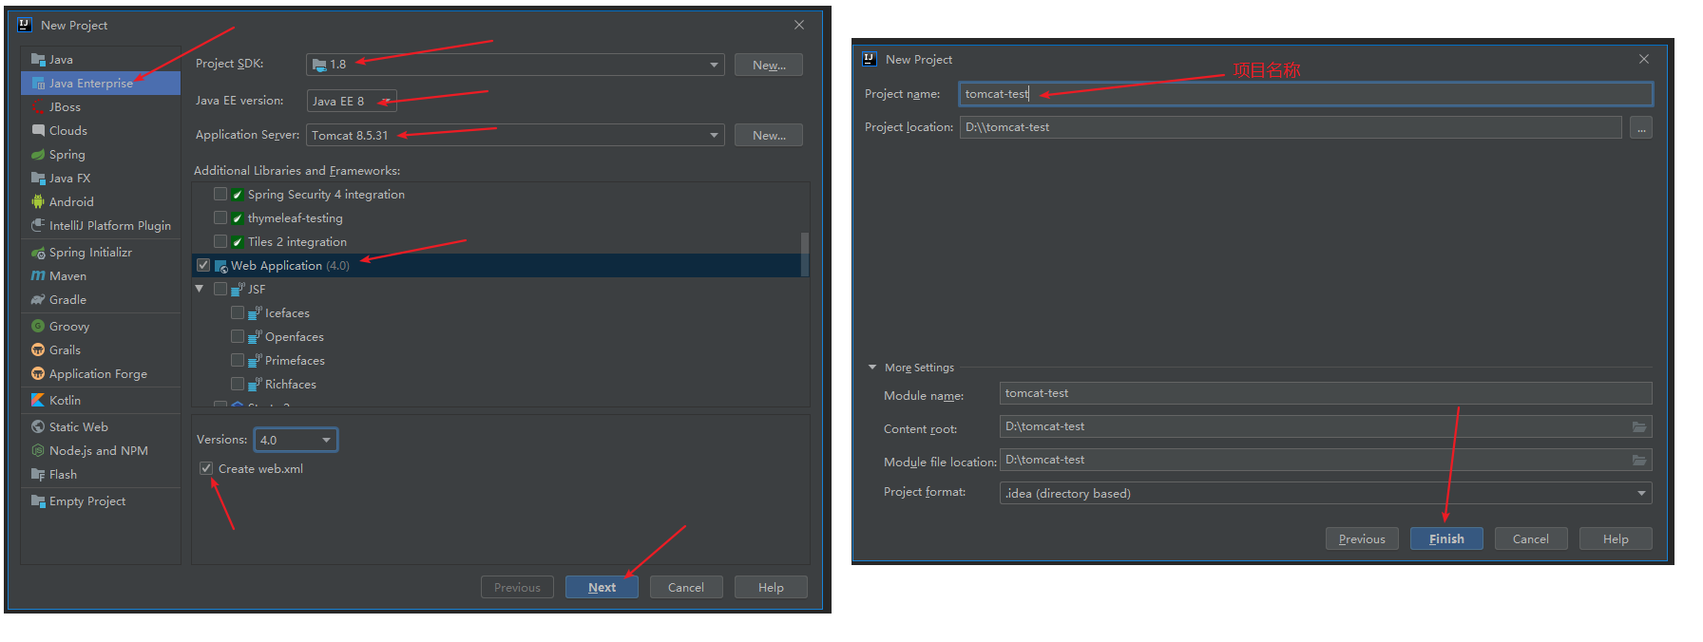Open the Project format dropdown
This screenshot has height=642, width=1703.
(1326, 493)
